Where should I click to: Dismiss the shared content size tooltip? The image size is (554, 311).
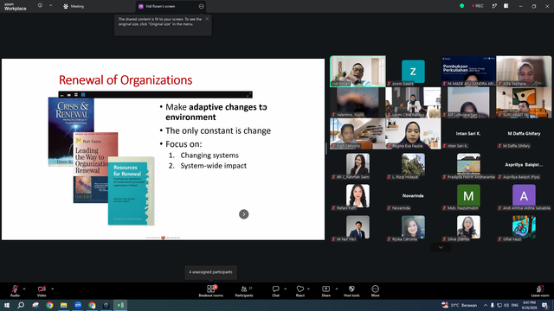pos(207,19)
